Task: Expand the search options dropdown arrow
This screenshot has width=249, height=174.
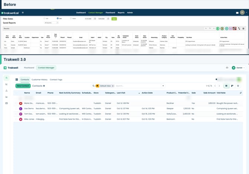Action: (163, 86)
